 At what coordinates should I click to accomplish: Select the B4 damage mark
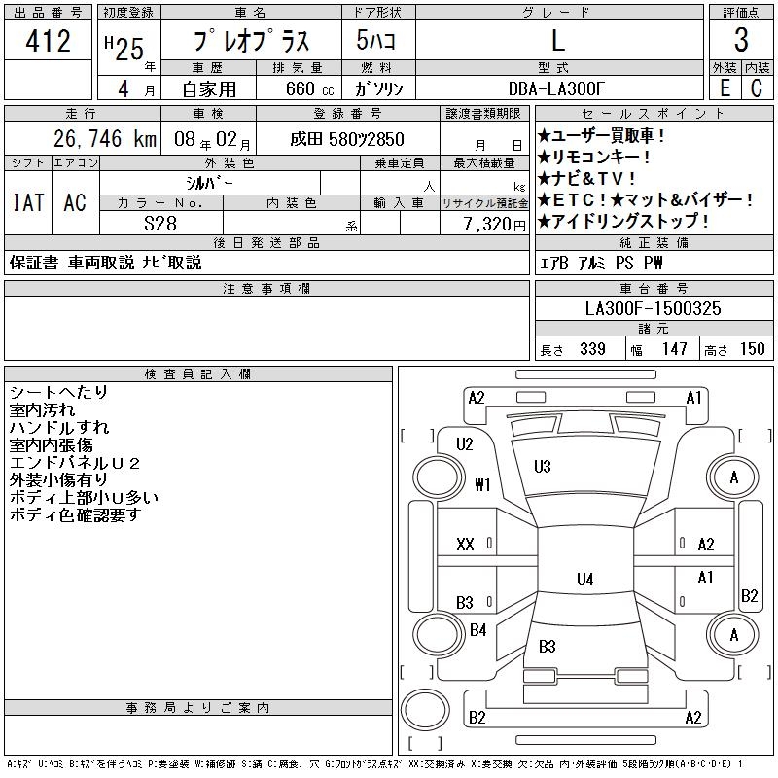pos(477,630)
